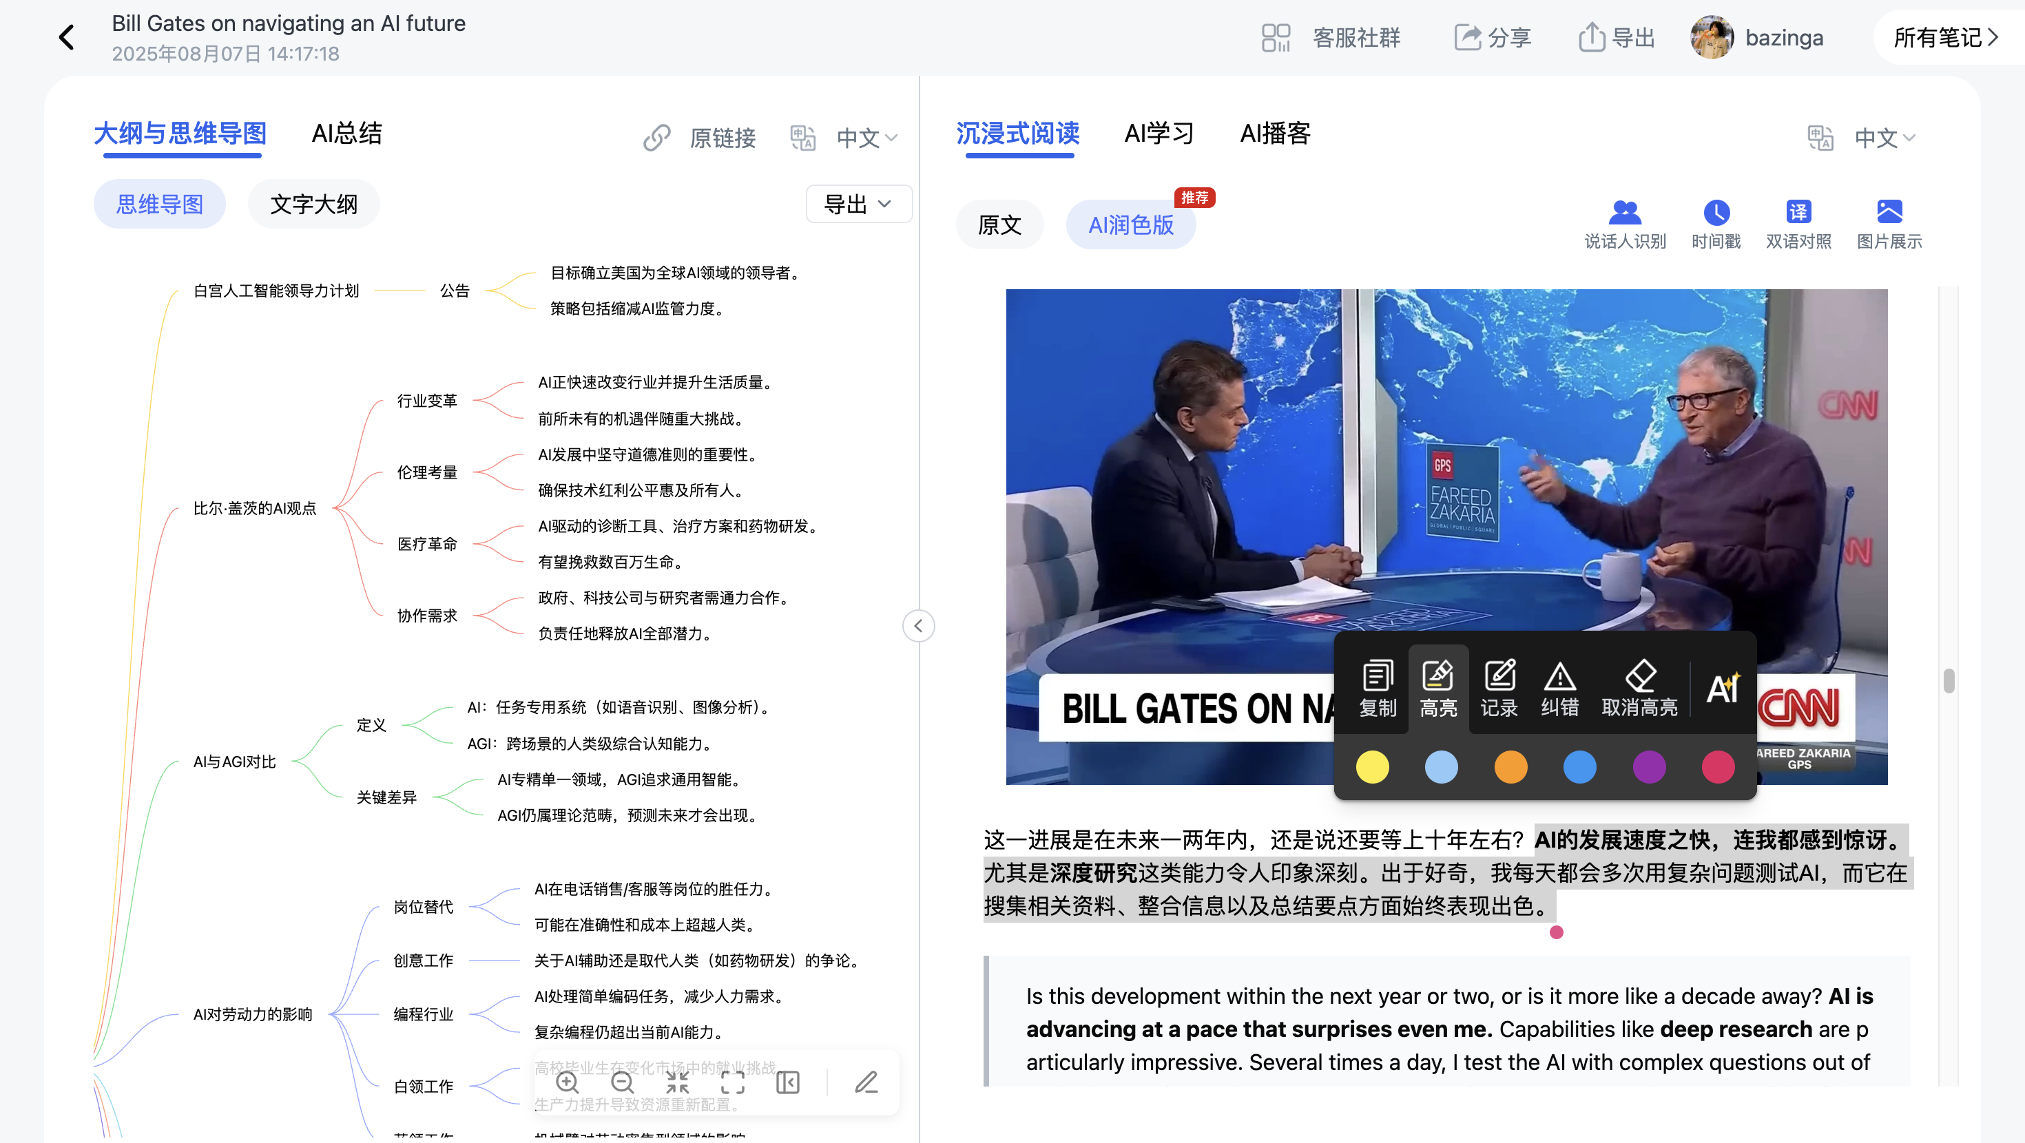Viewport: 2025px width, 1143px height.
Task: Share the note via 分享
Action: (x=1493, y=37)
